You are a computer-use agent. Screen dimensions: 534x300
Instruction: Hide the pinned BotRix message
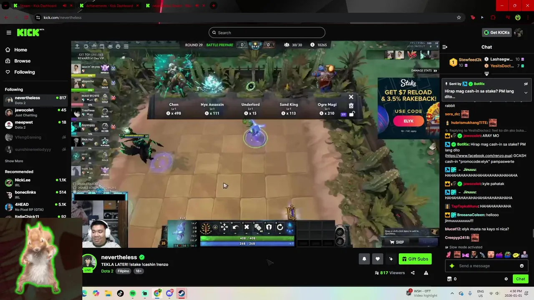click(x=526, y=84)
